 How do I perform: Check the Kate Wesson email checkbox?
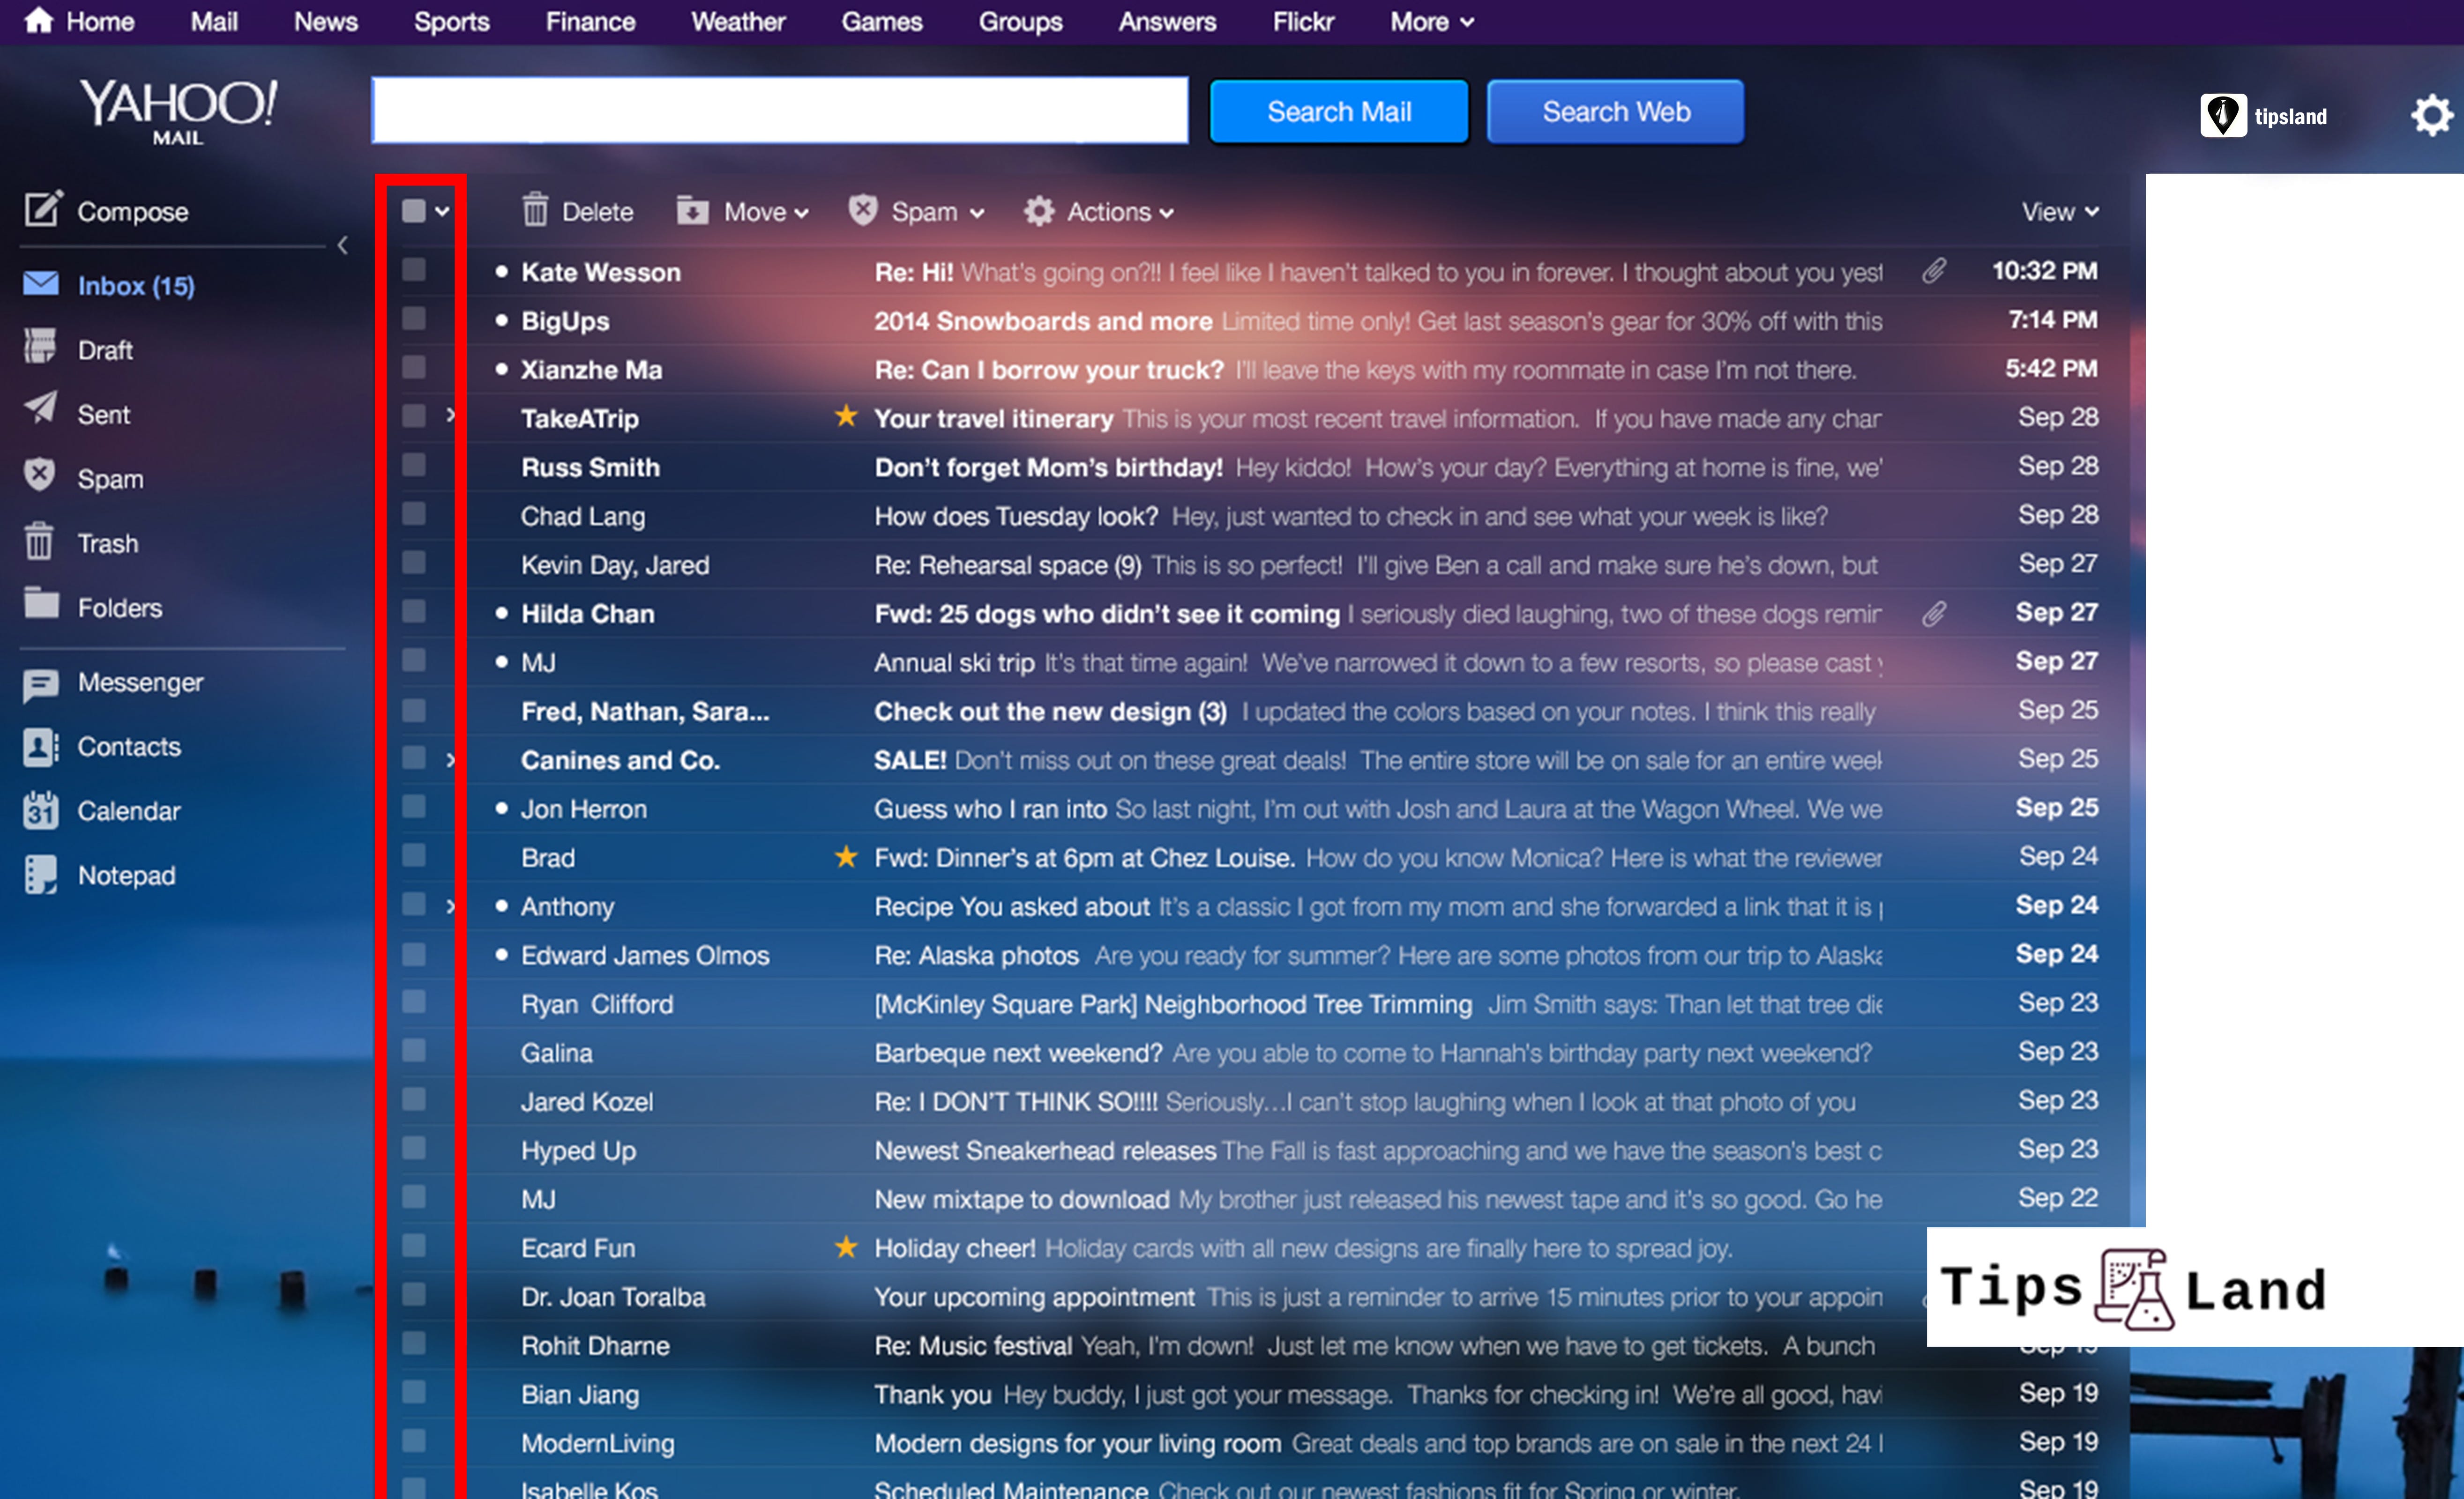pos(413,270)
